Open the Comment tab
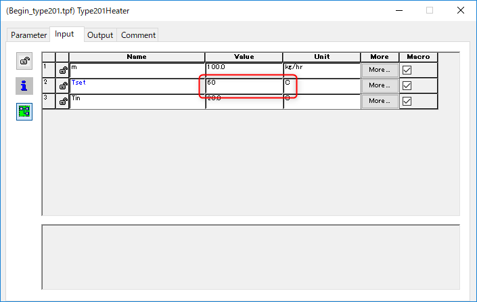 tap(138, 35)
